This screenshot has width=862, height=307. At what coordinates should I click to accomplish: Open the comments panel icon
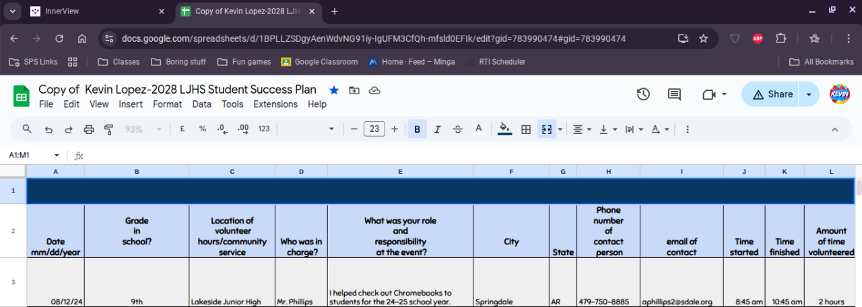(674, 94)
